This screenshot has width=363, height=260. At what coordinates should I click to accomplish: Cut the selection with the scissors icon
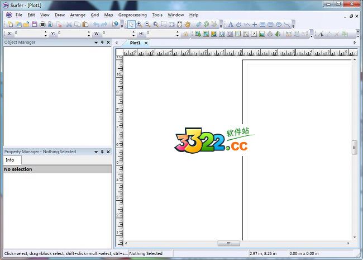(x=69, y=24)
